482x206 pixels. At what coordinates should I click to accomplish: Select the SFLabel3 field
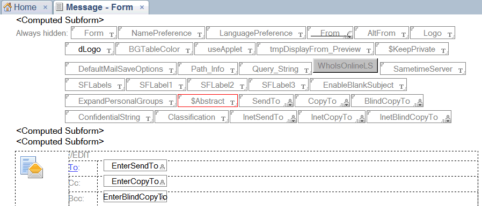pyautogui.click(x=279, y=85)
